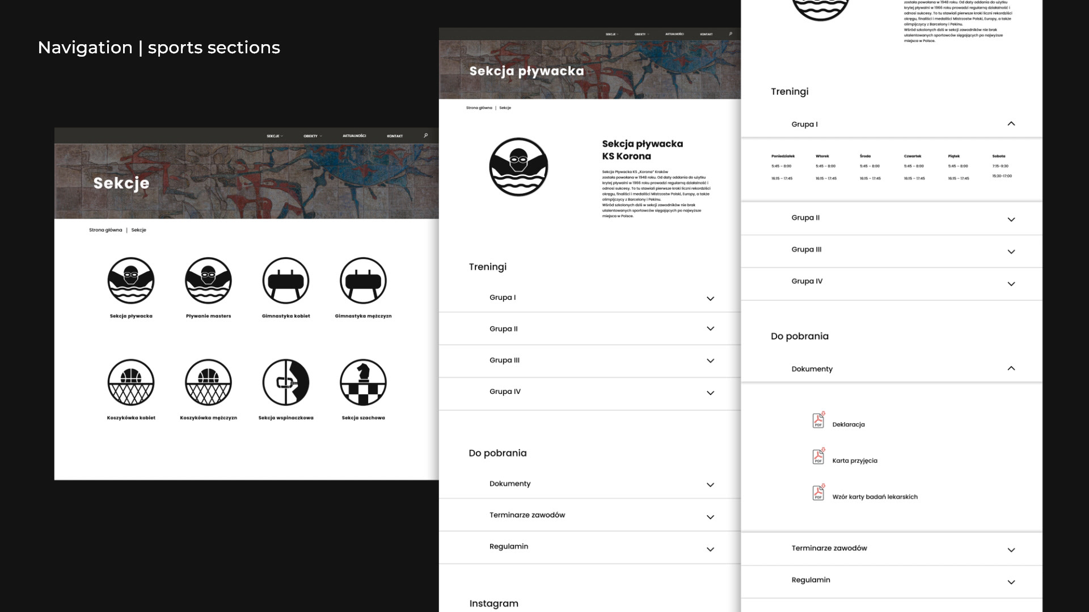Click search magnifier in Sekcje page header
The width and height of the screenshot is (1089, 612).
coord(426,135)
